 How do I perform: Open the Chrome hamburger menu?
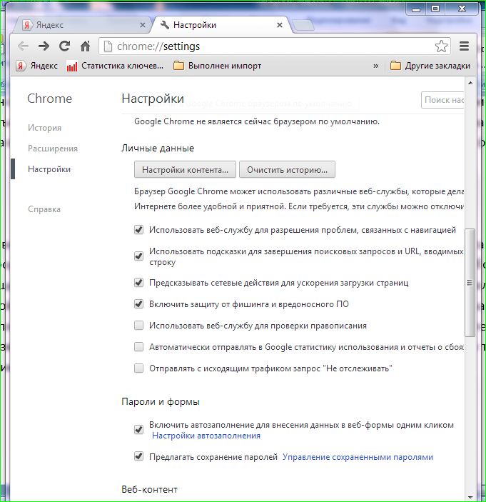(465, 46)
